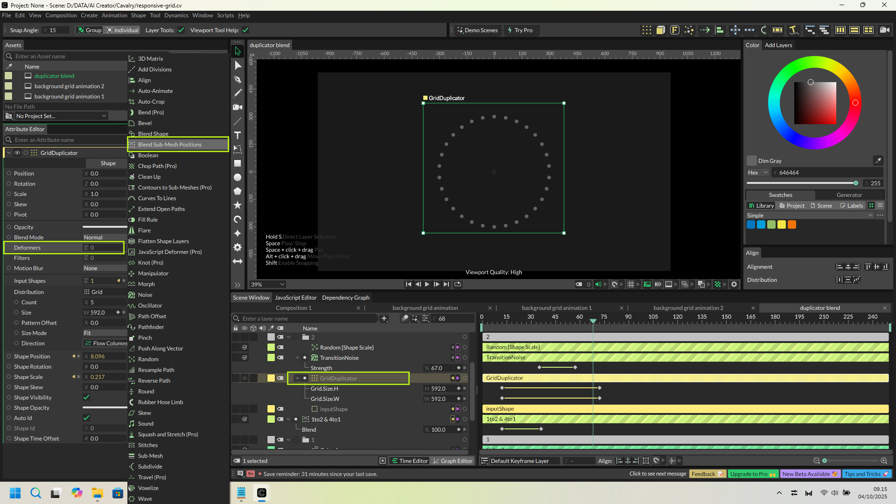This screenshot has width=896, height=504.
Task: Select the orange swatch in Simple palette
Action: (x=792, y=225)
